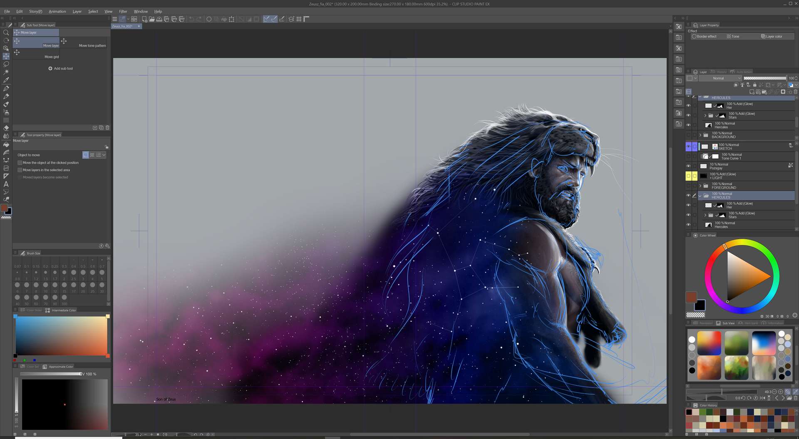Open file icon in command bar
799x439 pixels.
click(151, 19)
